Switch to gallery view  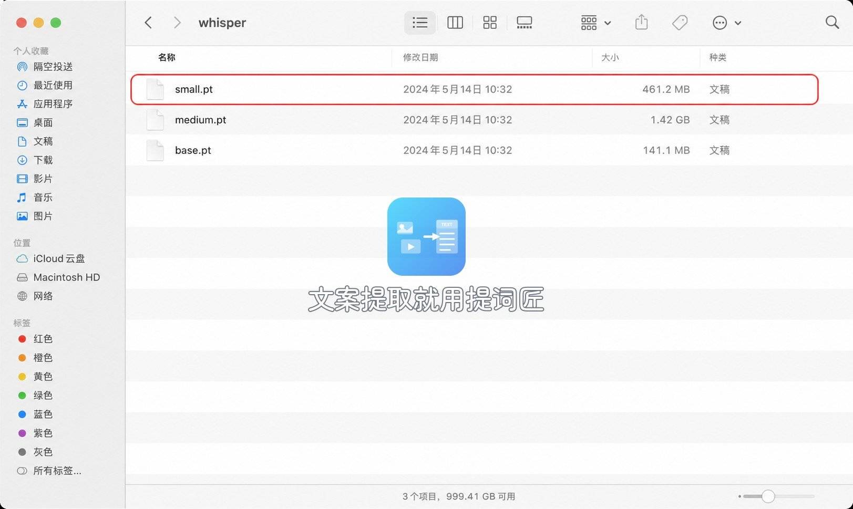coord(524,23)
